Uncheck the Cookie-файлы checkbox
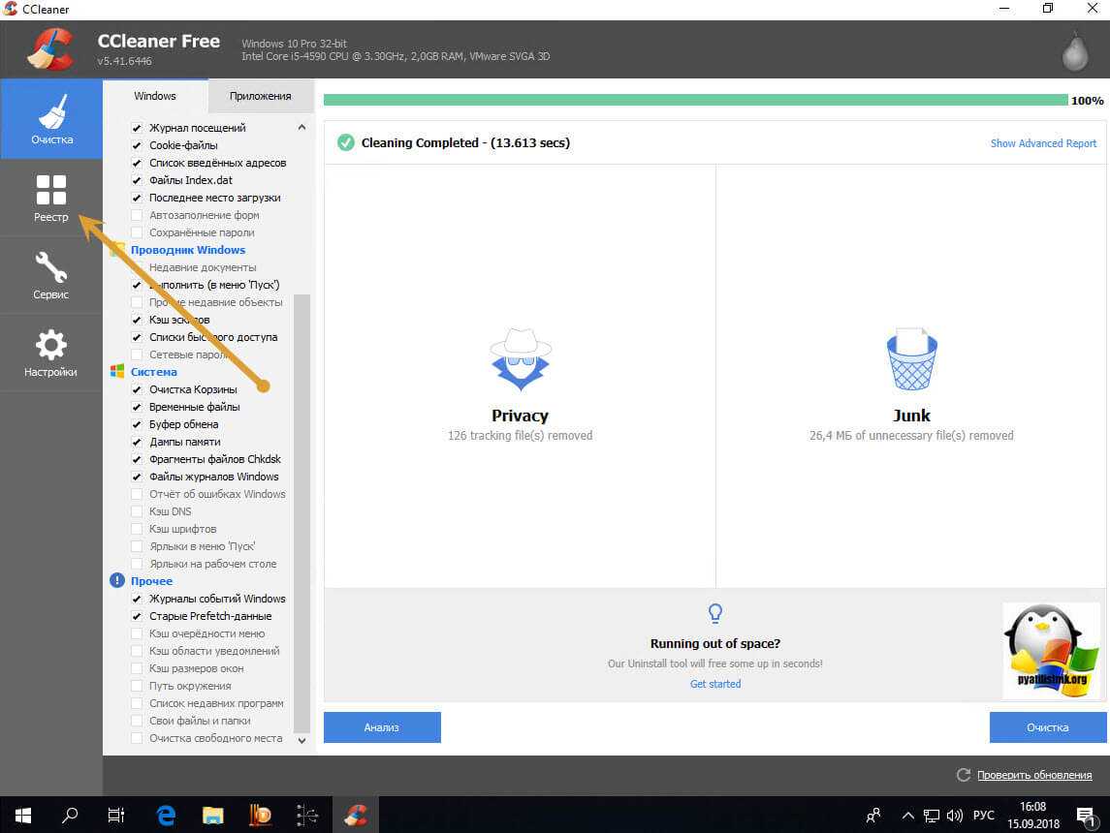 pos(137,145)
